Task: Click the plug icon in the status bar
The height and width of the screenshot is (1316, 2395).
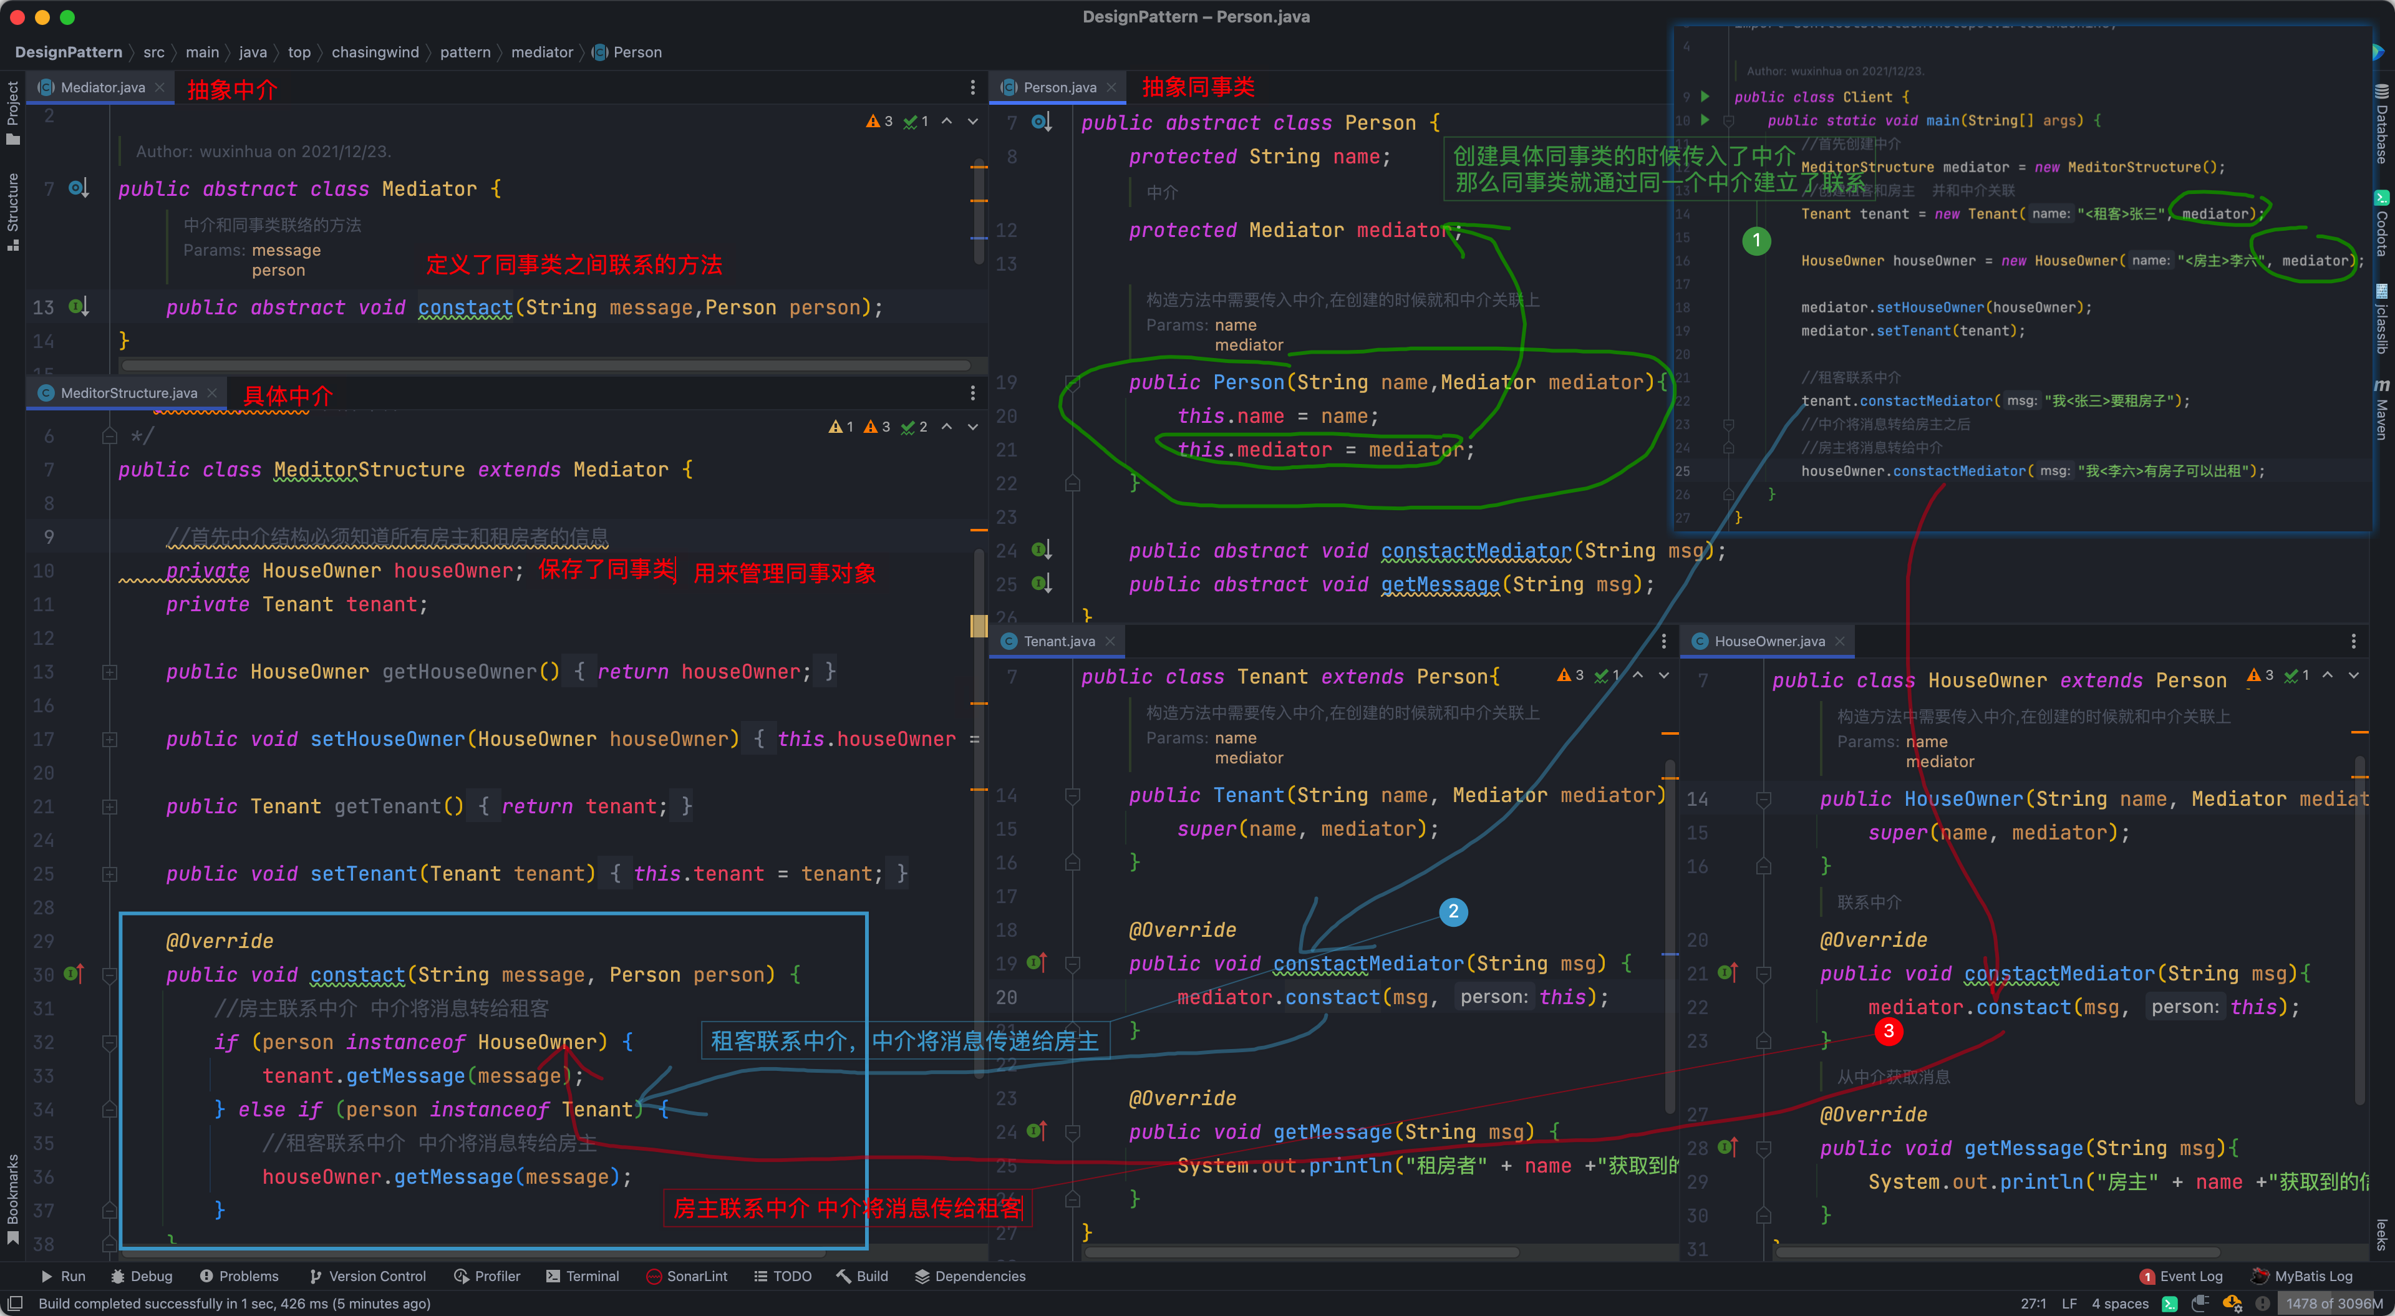Action: pyautogui.click(x=2200, y=1303)
